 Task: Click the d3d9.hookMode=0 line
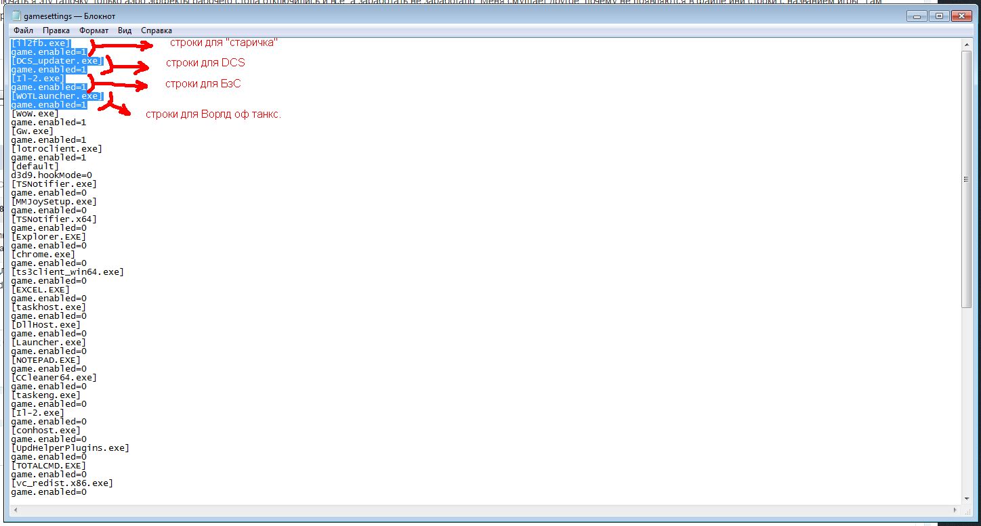(x=51, y=175)
